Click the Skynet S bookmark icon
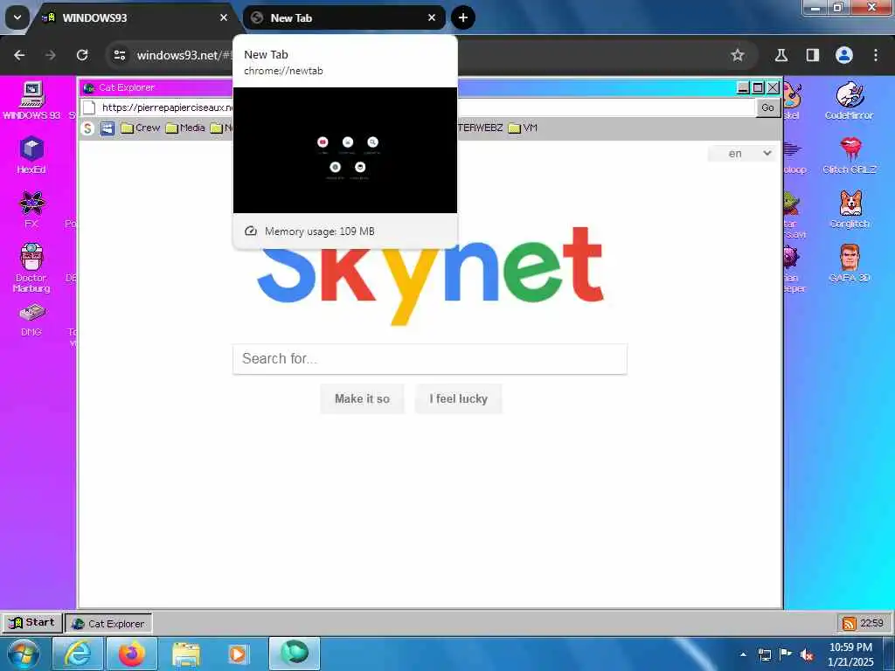The height and width of the screenshot is (671, 895). (87, 128)
